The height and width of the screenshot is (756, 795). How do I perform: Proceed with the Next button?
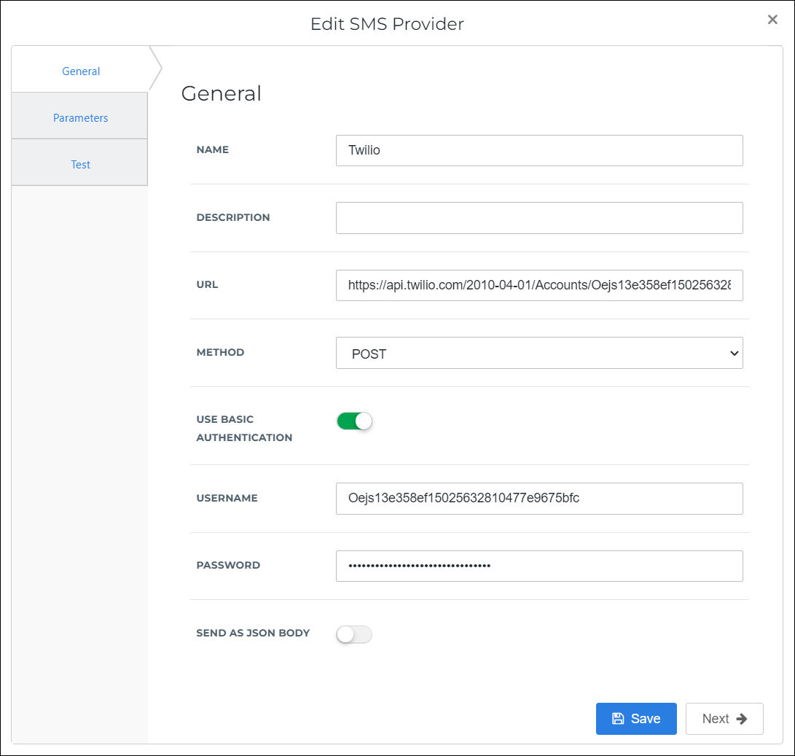724,718
